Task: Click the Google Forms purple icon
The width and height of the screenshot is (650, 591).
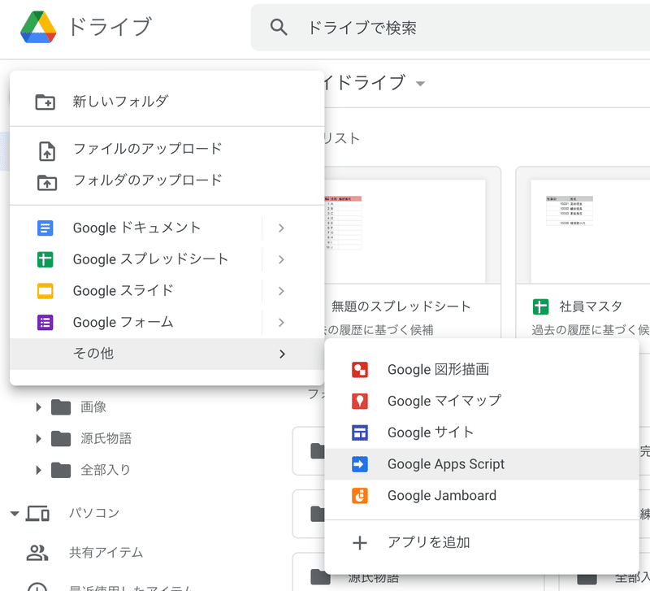Action: coord(45,322)
